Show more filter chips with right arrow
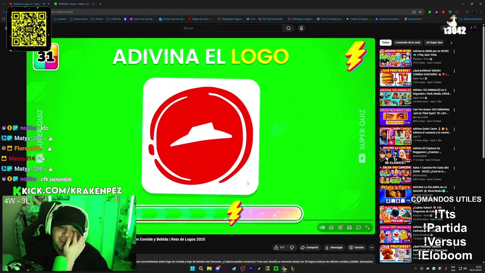Viewport: 485px width, 273px height. pos(451,43)
